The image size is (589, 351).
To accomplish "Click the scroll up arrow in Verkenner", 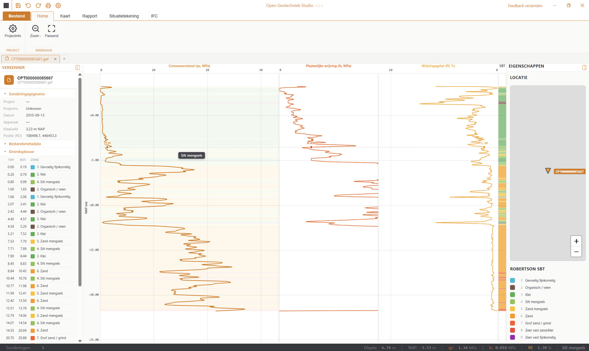I will coord(80,75).
